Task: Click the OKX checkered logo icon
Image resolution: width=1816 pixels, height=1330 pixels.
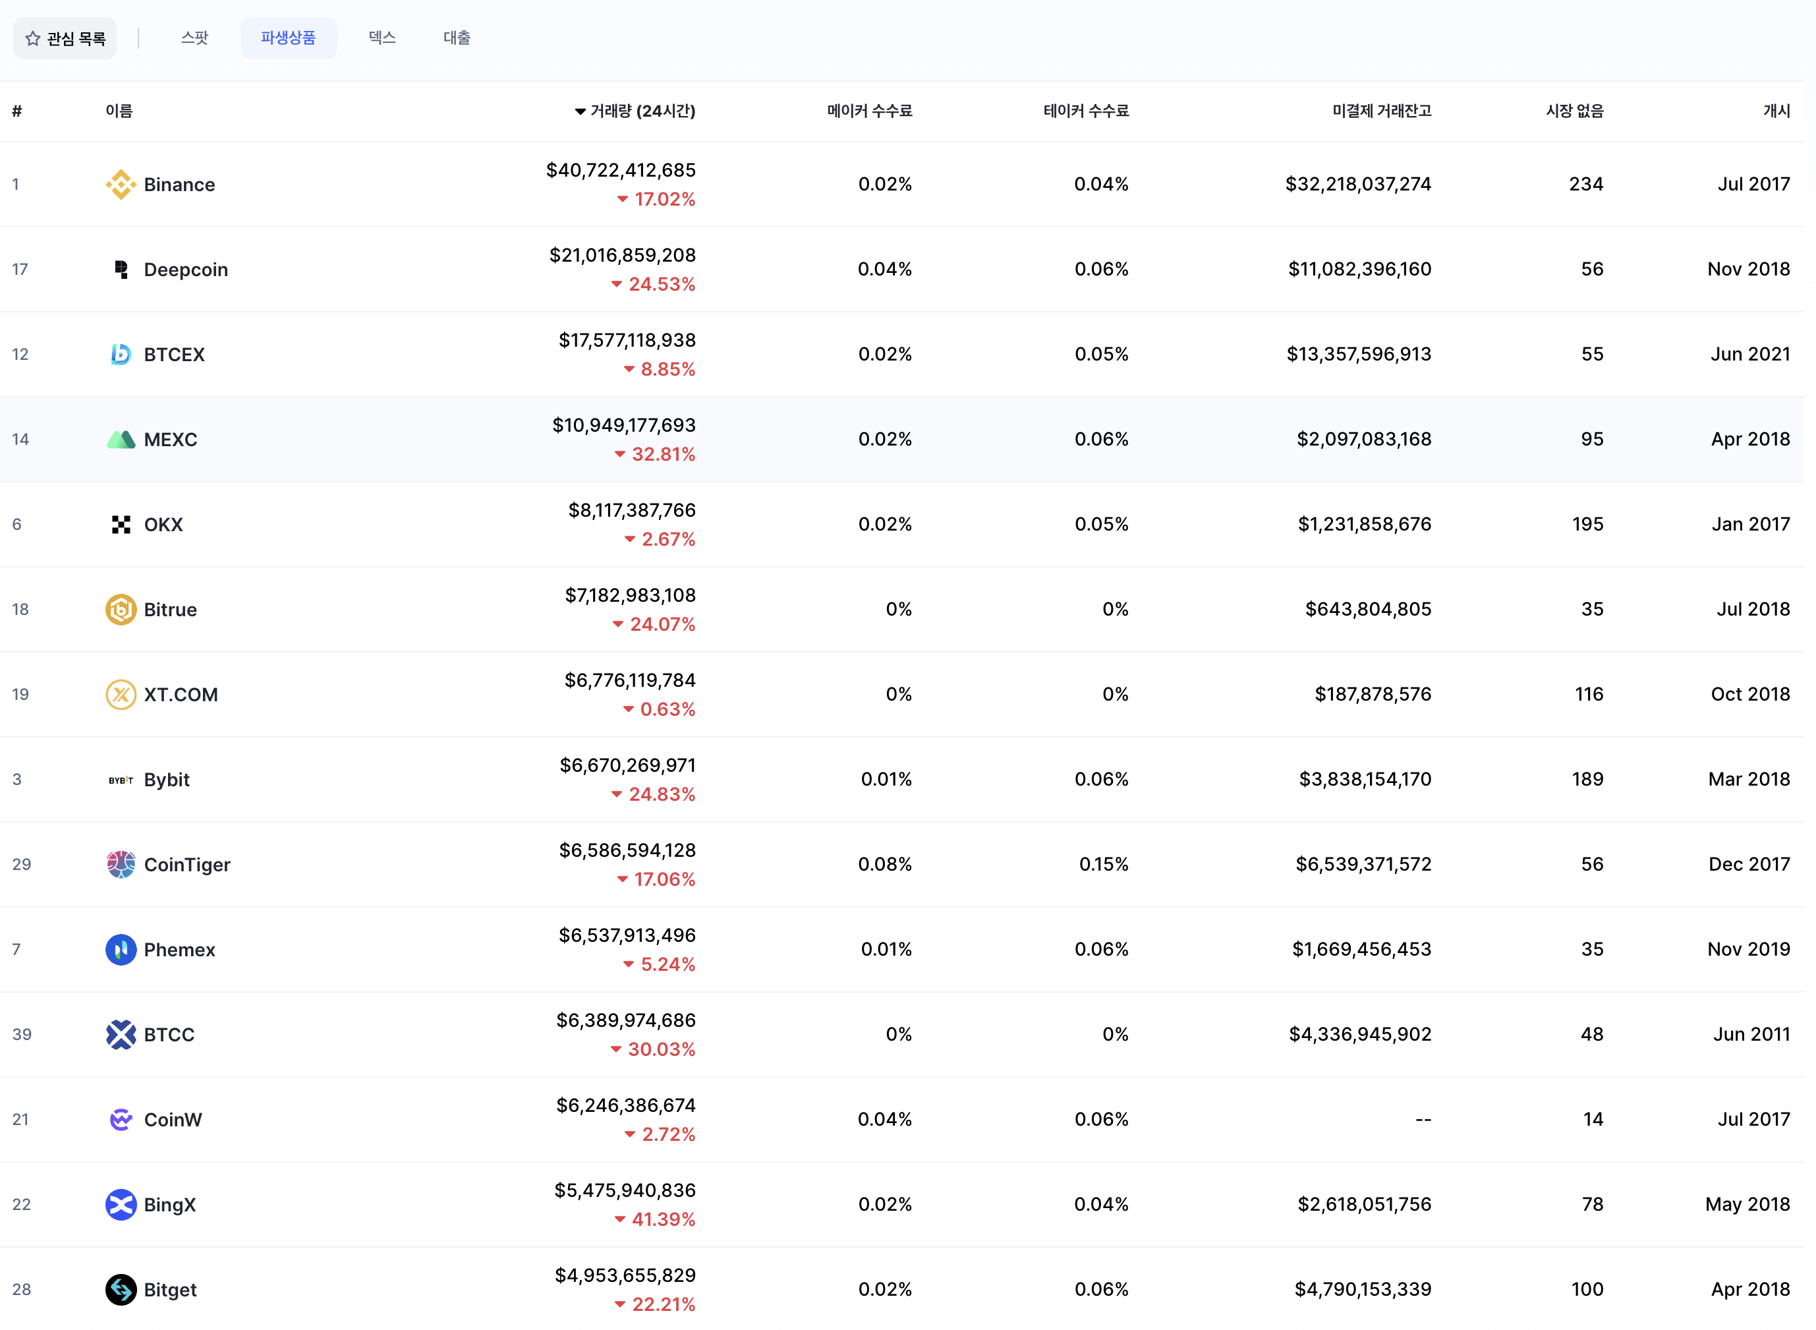Action: (x=121, y=525)
